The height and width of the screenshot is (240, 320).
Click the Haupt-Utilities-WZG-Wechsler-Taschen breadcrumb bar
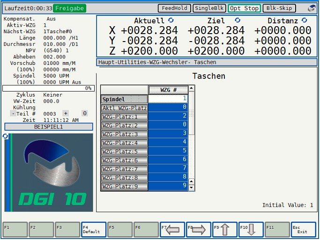[x=207, y=62]
